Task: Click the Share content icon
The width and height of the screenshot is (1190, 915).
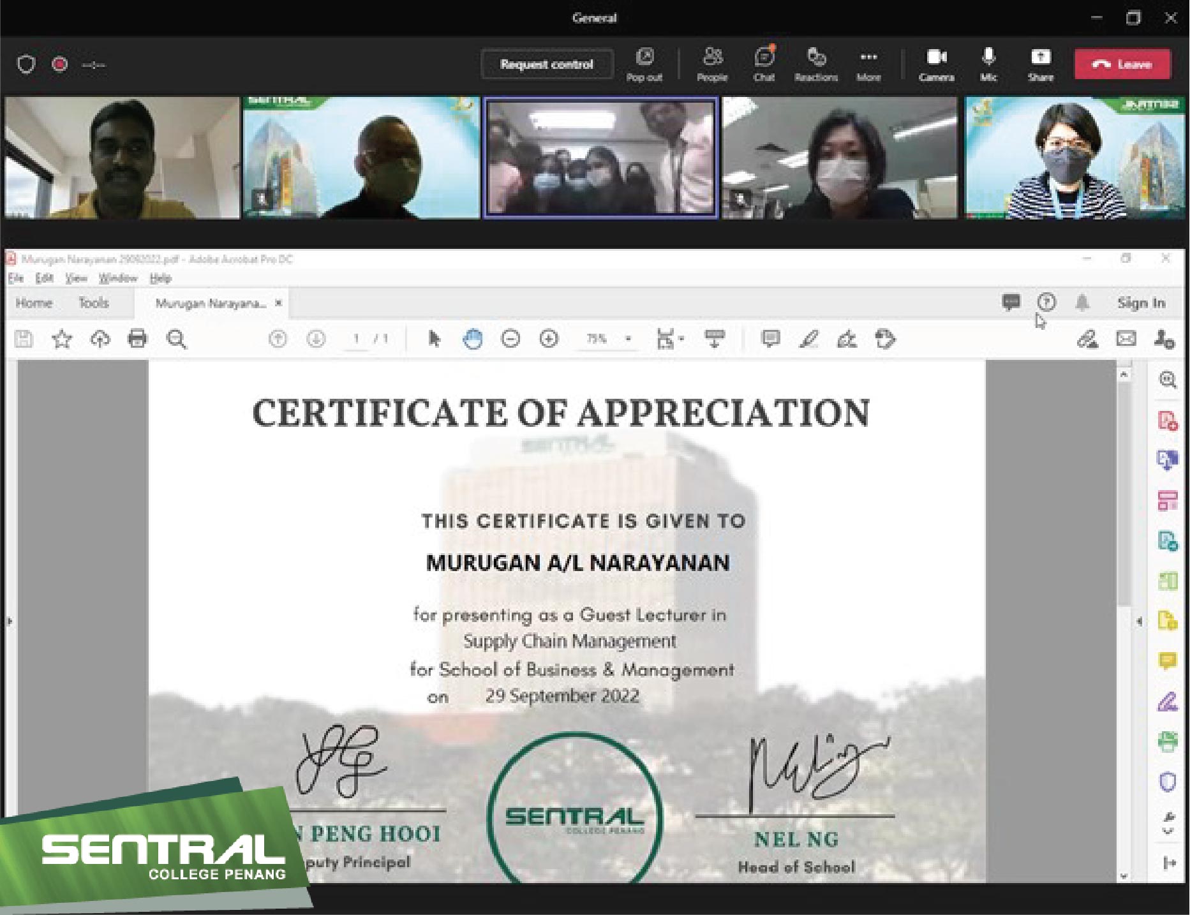Action: point(1041,64)
